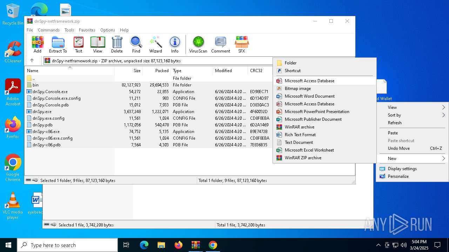Select the bin folder row
Screen dimensions: 449x252
(x=148, y=85)
